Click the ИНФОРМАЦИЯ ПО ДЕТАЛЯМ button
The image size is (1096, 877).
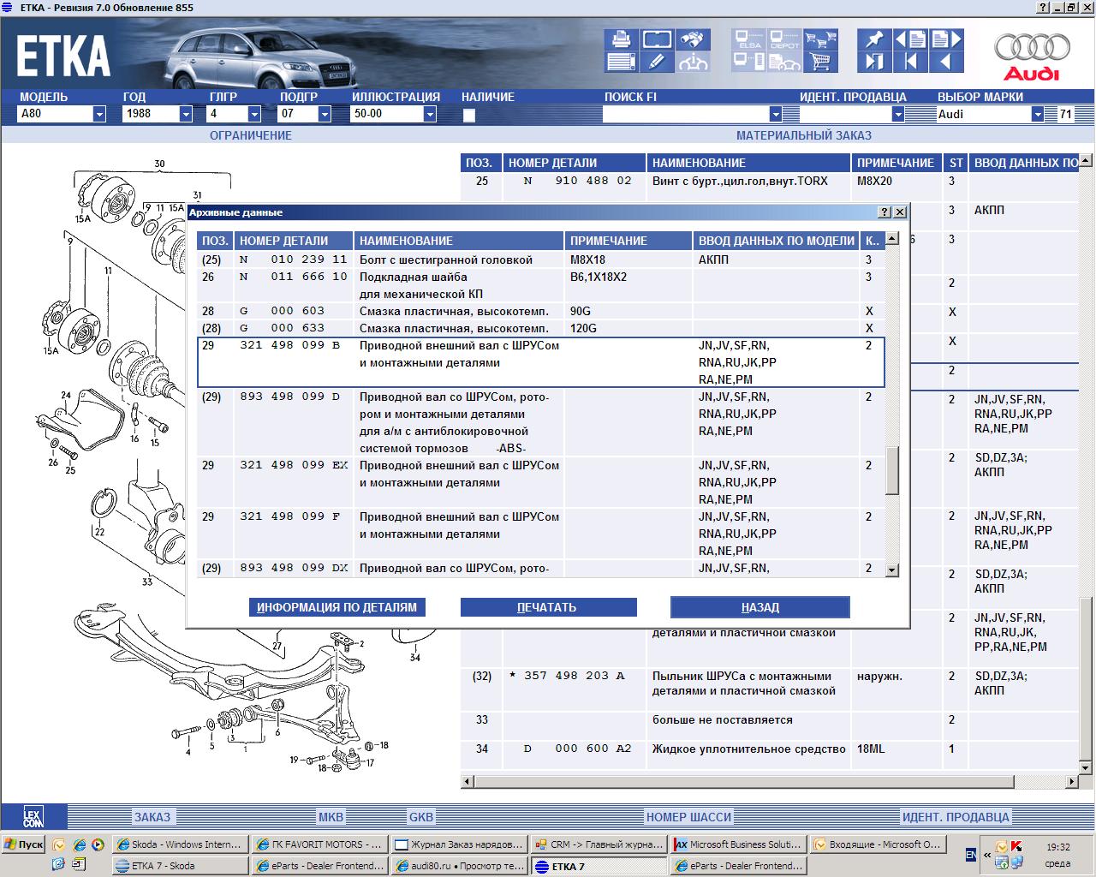tap(337, 607)
